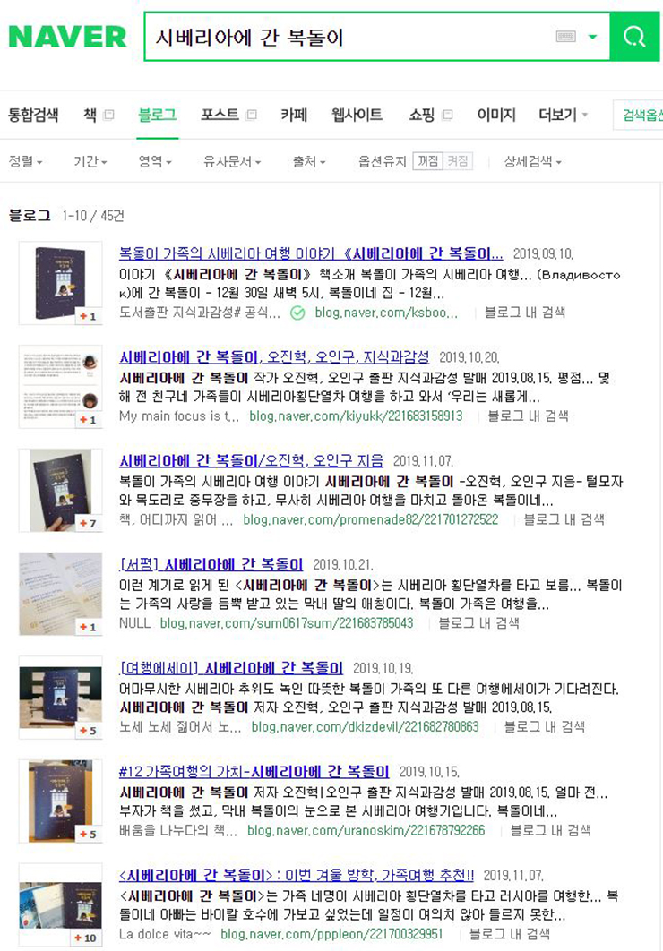Click the NAVER logo

[67, 37]
